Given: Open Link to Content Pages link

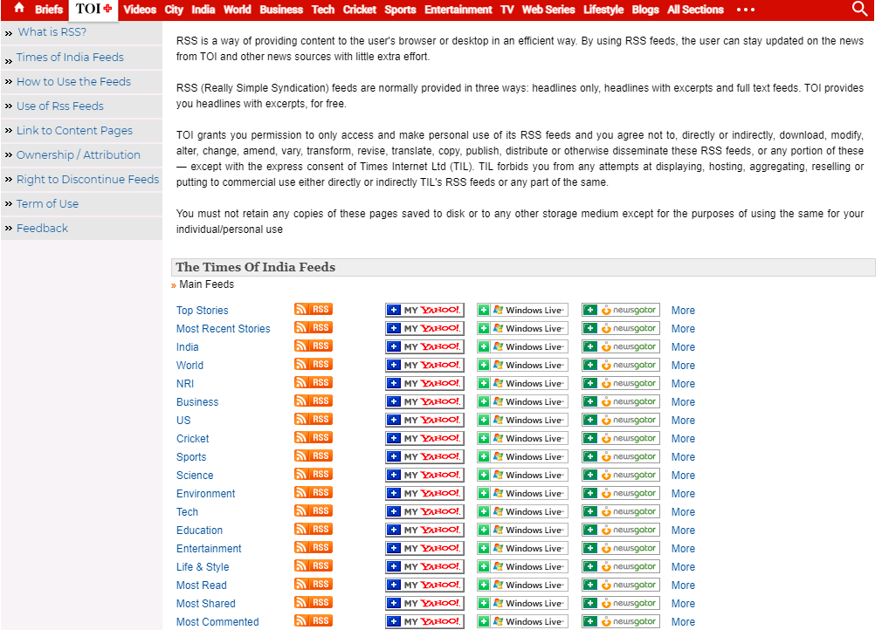Looking at the screenshot, I should coord(74,130).
